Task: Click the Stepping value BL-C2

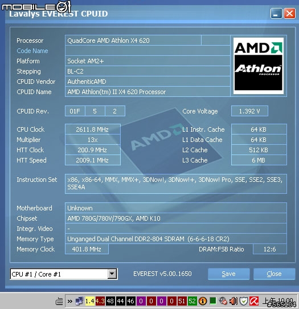Action: pyautogui.click(x=148, y=71)
